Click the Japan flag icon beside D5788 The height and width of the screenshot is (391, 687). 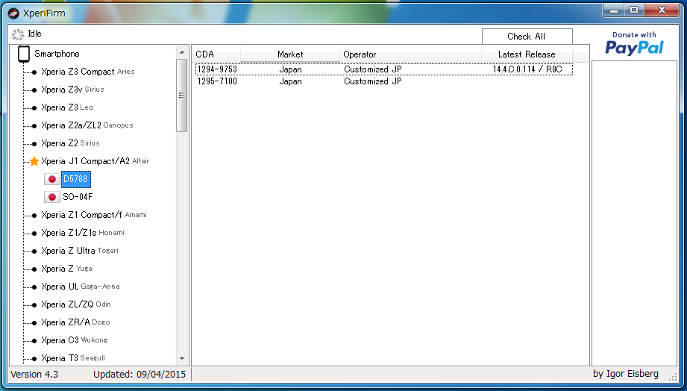pos(51,179)
